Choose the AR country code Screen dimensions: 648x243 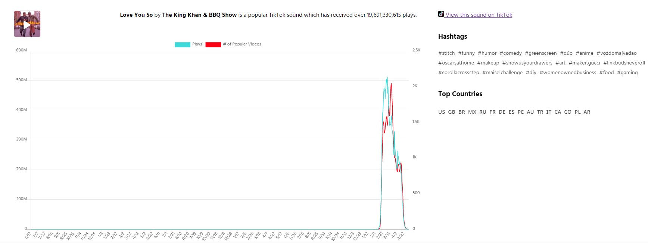tap(587, 112)
